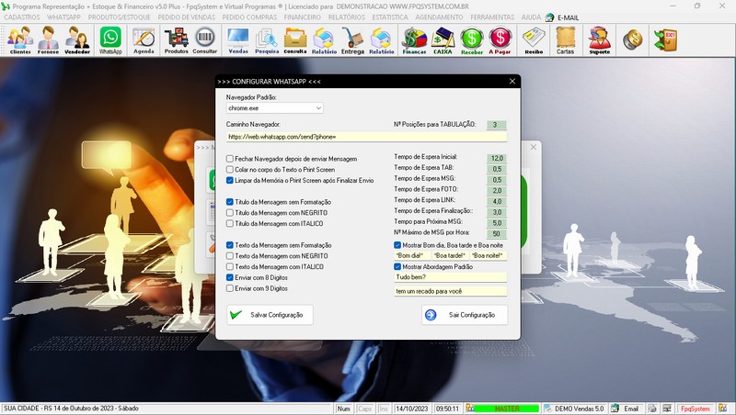
Task: Open the Produtos toolbar icon
Action: point(176,39)
